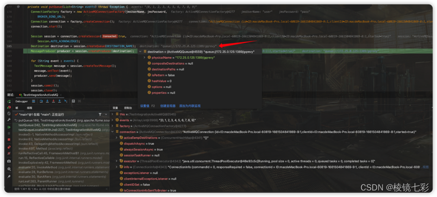Expand the info ConnectionInfo field
This screenshot has width=437, height=197.
click(x=116, y=167)
